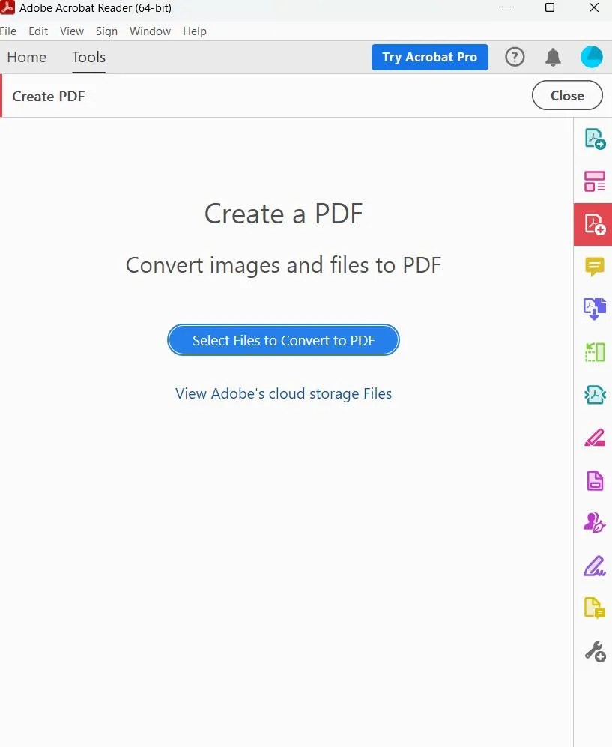This screenshot has width=612, height=747.
Task: Switch to the Home tab
Action: 27,58
